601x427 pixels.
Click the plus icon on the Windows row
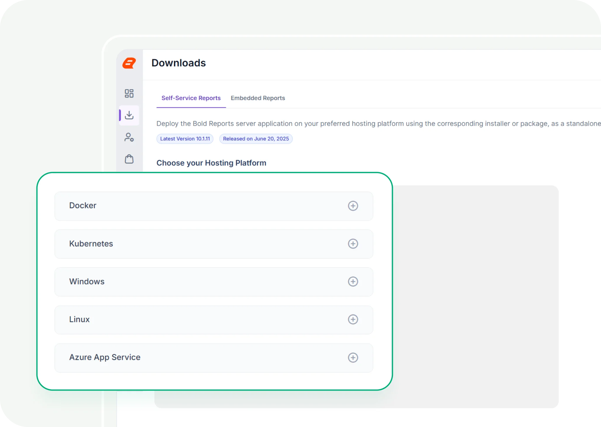coord(353,282)
